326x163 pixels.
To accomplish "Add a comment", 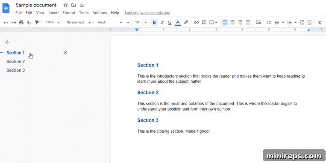I will pos(204,23).
